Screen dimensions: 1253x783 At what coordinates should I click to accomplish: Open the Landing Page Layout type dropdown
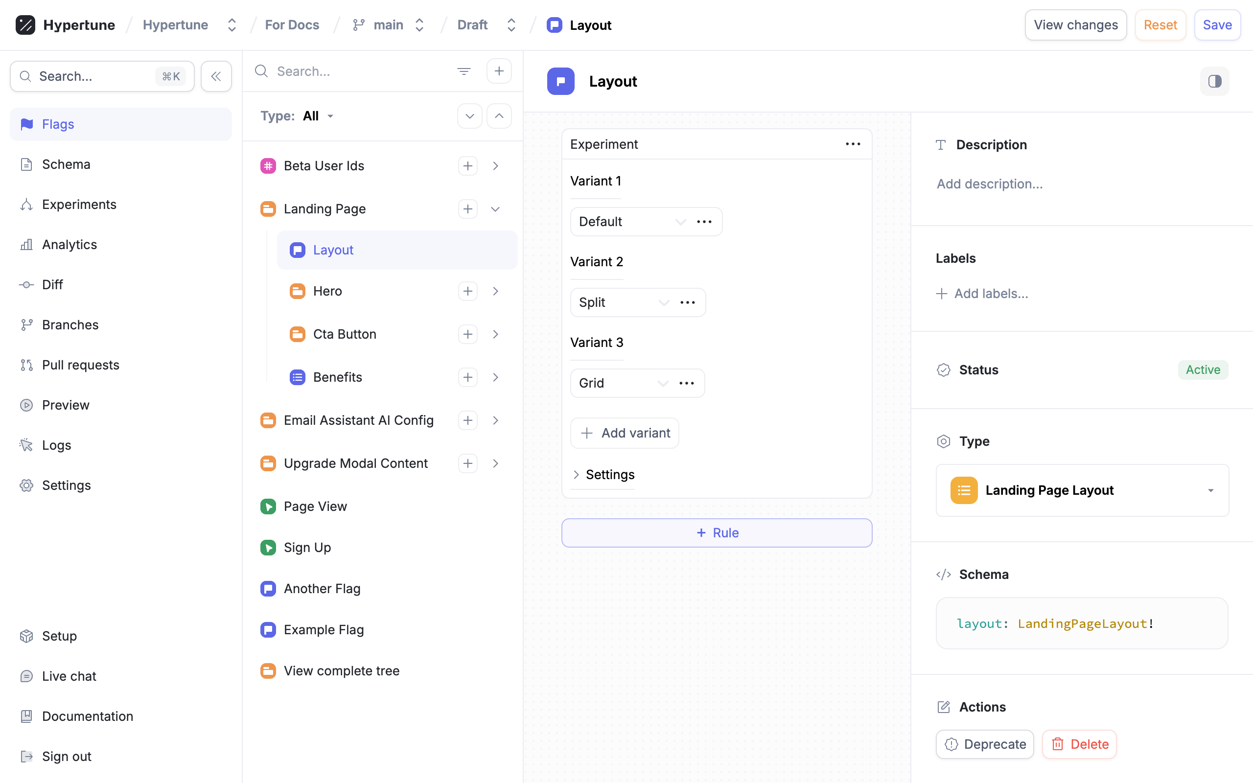[x=1082, y=490]
